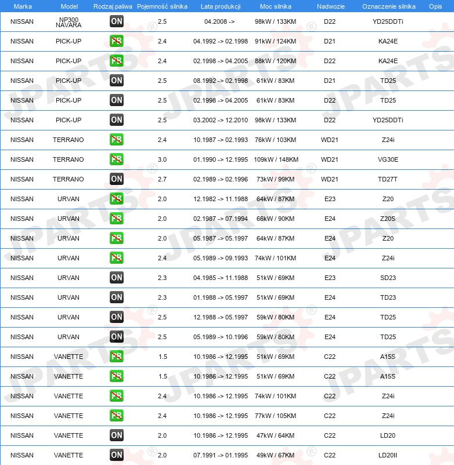Screen dimensions: 454x465
Task: Click the Moc silnika column header
Action: coord(276,6)
